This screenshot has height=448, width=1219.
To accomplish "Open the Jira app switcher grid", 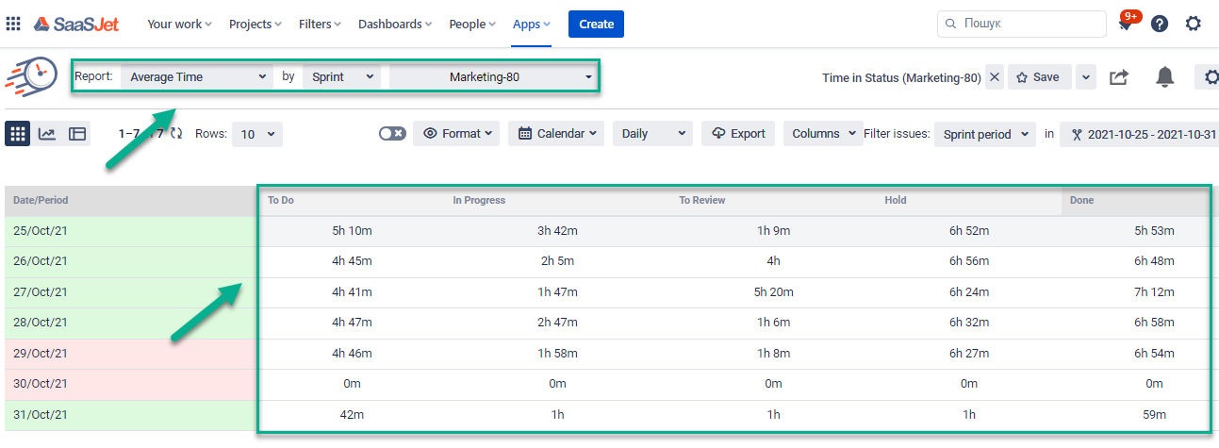I will [x=13, y=24].
